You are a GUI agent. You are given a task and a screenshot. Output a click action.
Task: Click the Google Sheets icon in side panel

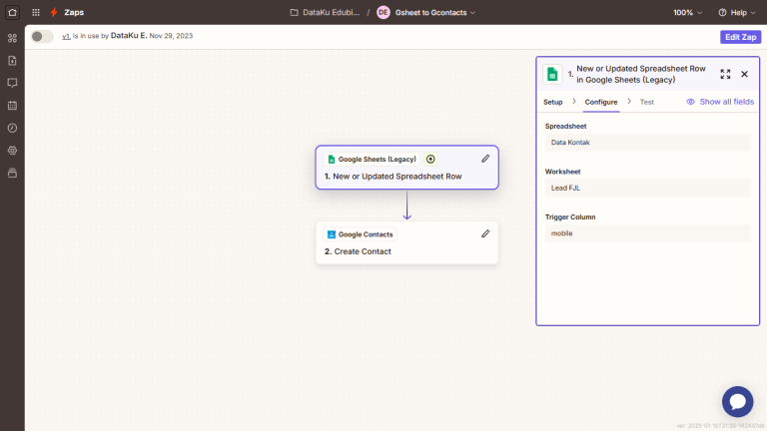552,74
